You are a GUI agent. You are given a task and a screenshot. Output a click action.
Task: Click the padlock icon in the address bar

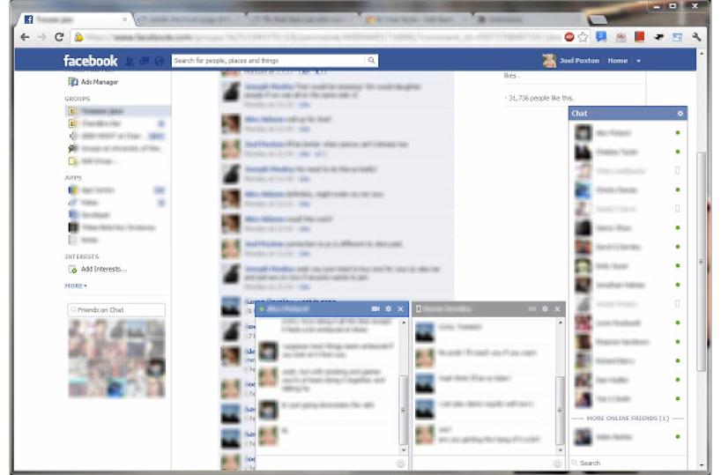coord(78,37)
